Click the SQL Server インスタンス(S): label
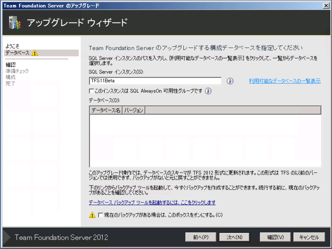The height and width of the screenshot is (249, 332). point(116,72)
